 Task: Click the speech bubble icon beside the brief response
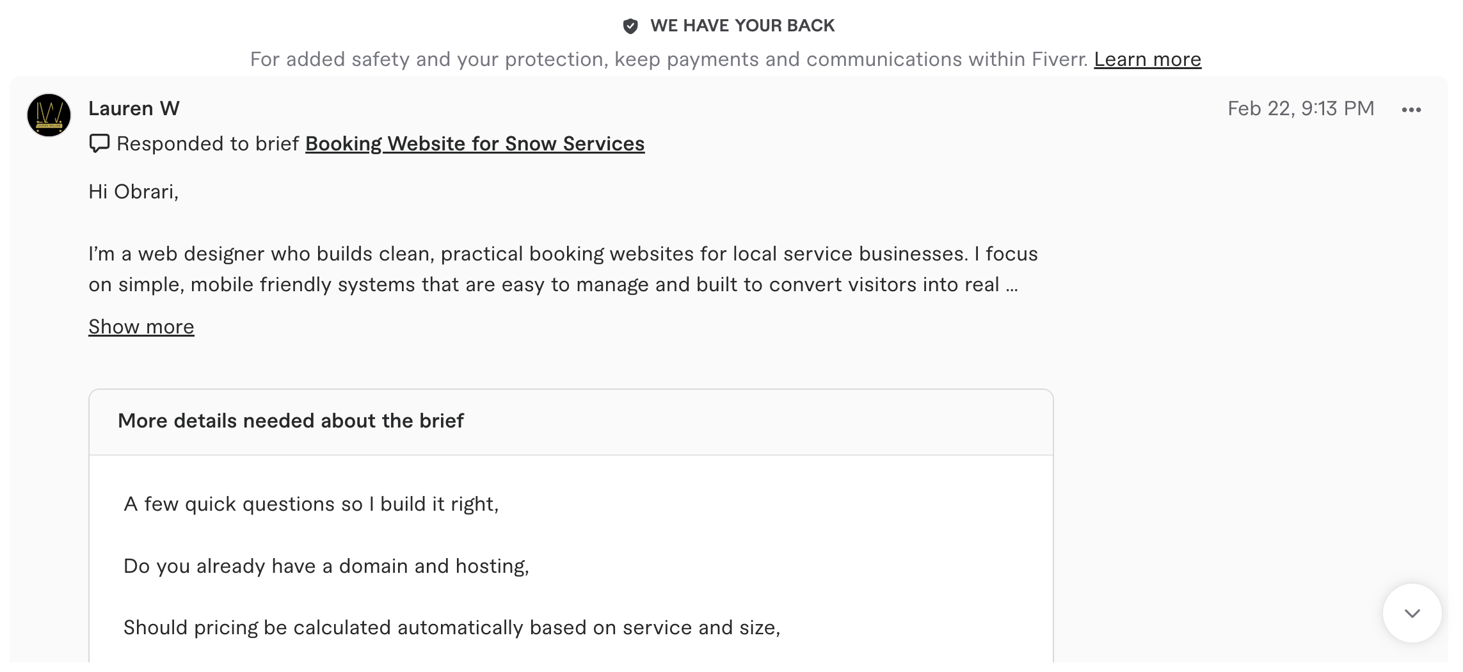(x=99, y=143)
